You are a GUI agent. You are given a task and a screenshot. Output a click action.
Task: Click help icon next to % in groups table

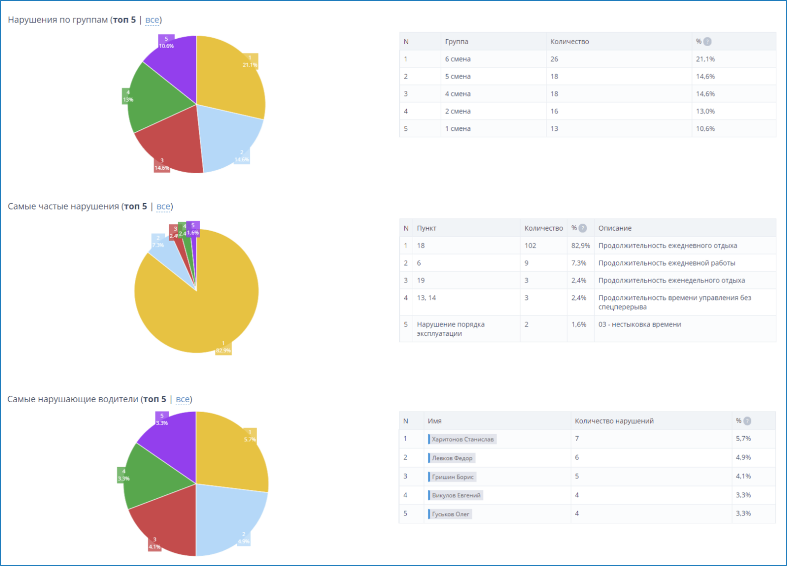click(x=707, y=42)
